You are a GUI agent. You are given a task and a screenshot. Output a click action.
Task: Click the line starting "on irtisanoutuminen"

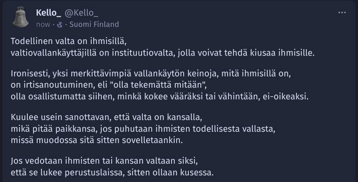point(109,85)
